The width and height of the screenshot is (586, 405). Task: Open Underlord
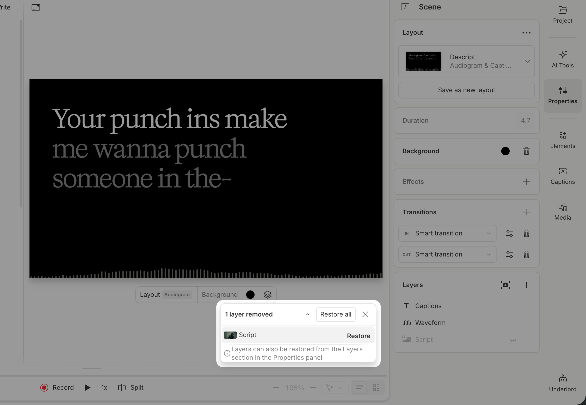click(x=563, y=382)
